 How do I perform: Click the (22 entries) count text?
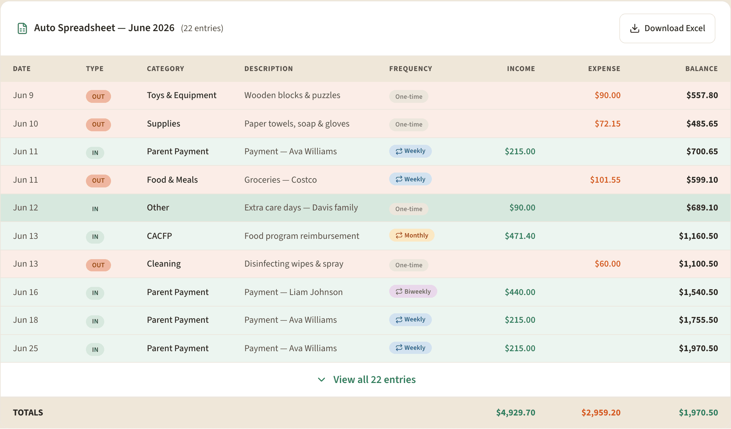202,28
